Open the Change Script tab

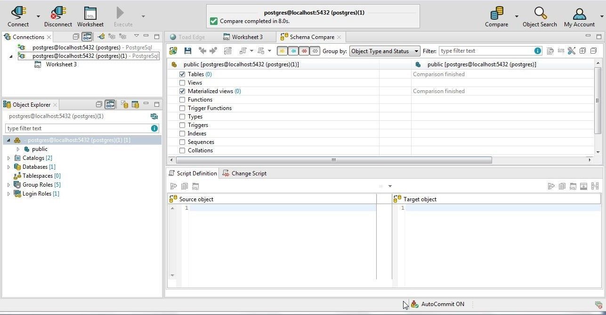(x=244, y=173)
